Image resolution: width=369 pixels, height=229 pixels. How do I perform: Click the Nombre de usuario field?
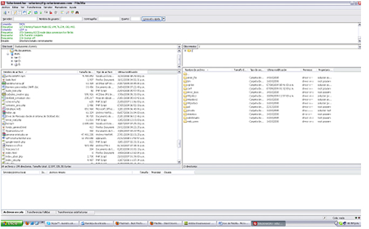pyautogui.click(x=71, y=19)
